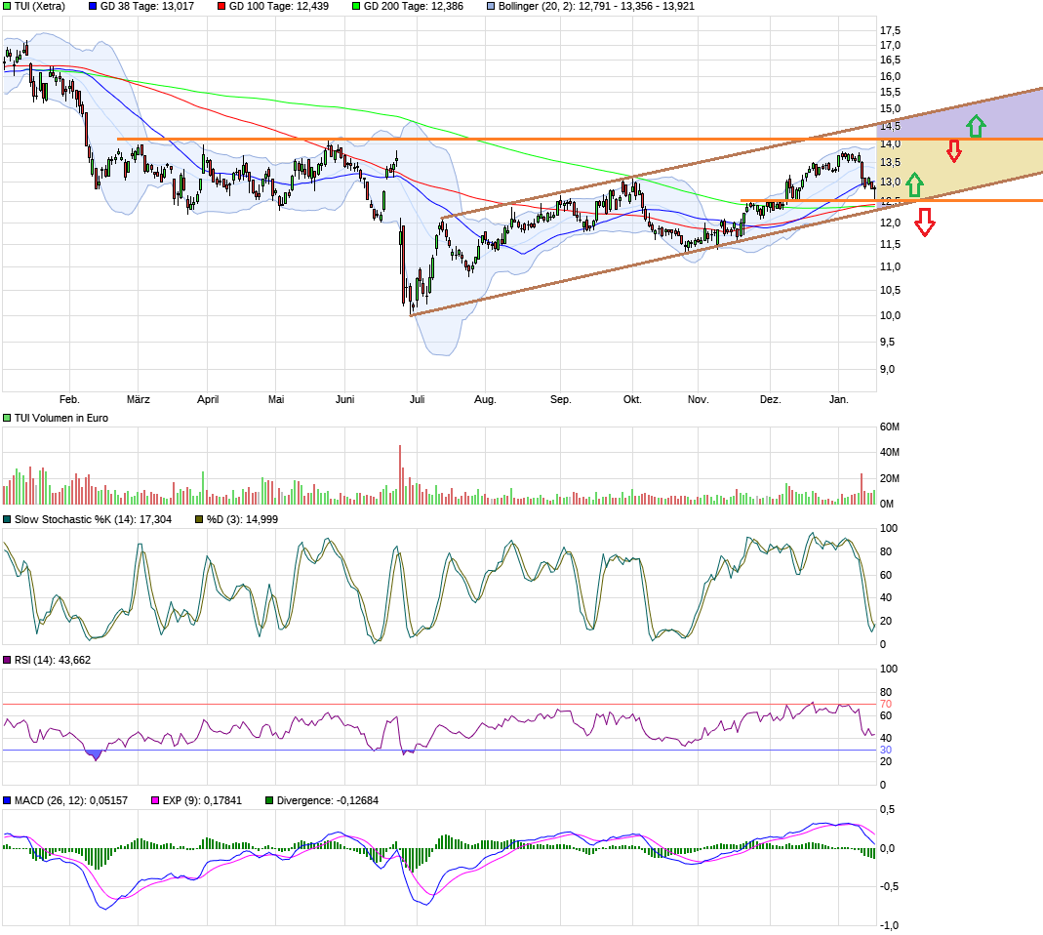Click the 'Sep.' month label on the axis
This screenshot has height=935, width=1043.
pyautogui.click(x=561, y=399)
